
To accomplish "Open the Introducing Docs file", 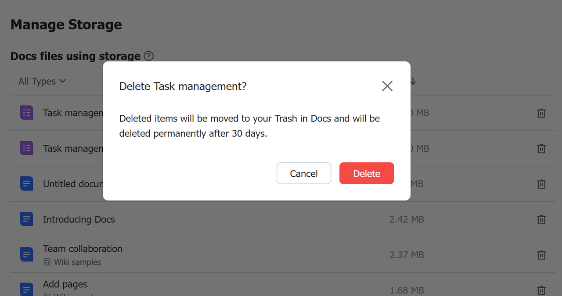I will 79,219.
